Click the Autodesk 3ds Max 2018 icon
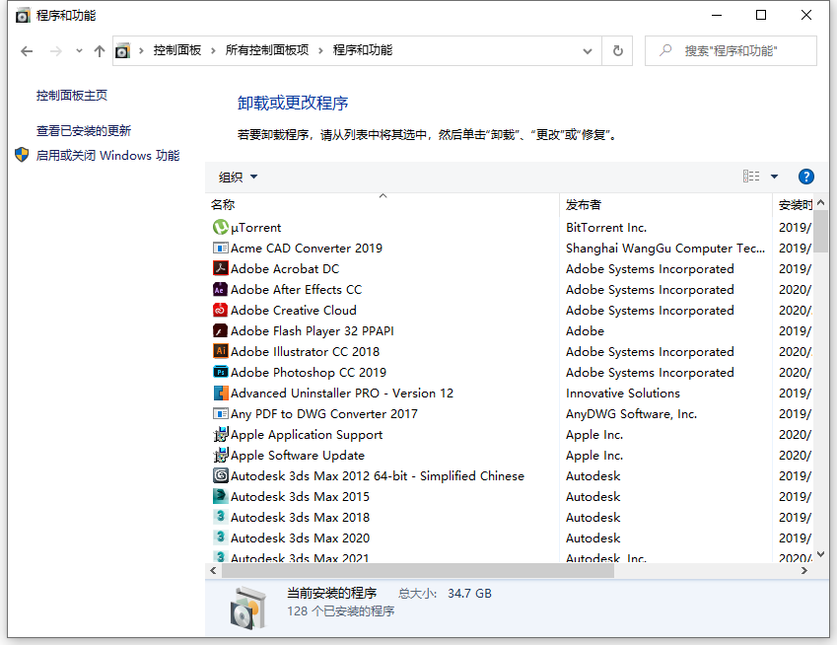The image size is (837, 645). tap(221, 517)
